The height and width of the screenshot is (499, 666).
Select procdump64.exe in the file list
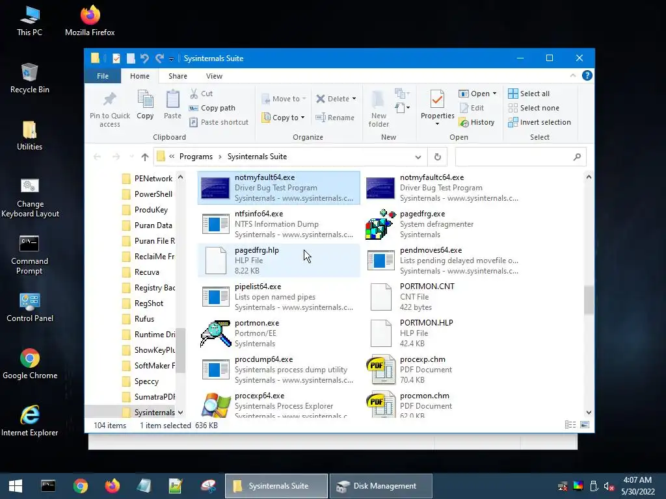point(278,370)
